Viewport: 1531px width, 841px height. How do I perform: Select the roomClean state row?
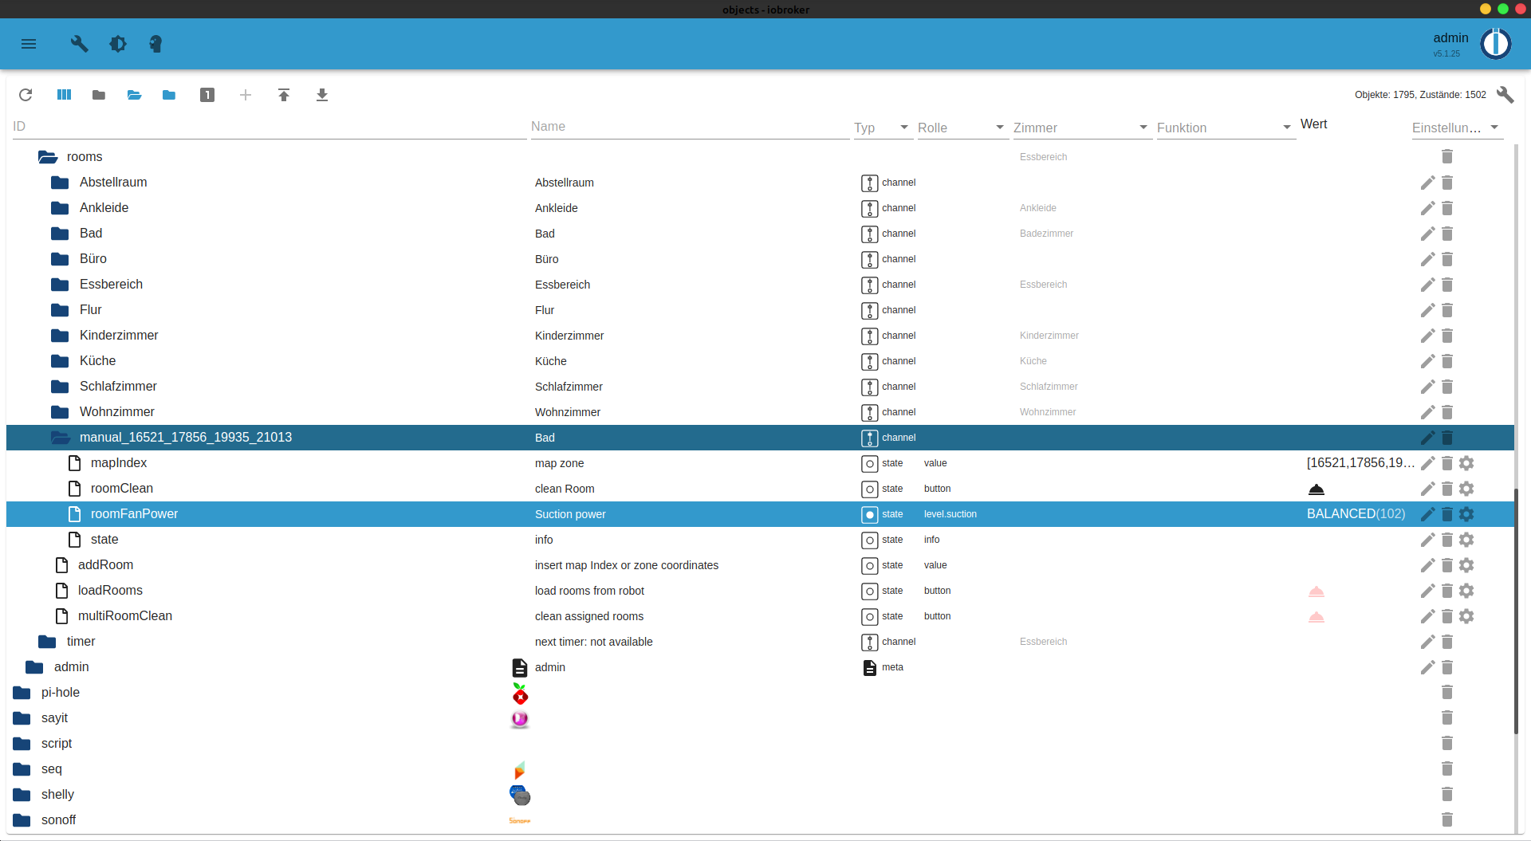pyautogui.click(x=760, y=489)
